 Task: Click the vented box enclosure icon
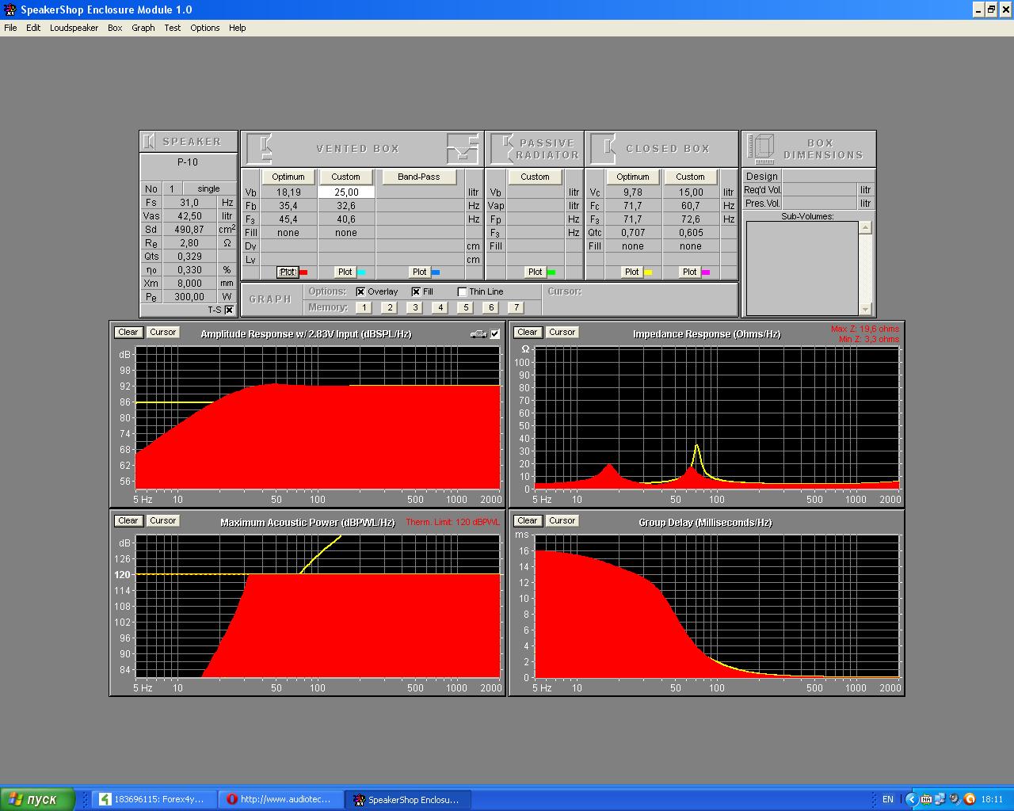[261, 149]
